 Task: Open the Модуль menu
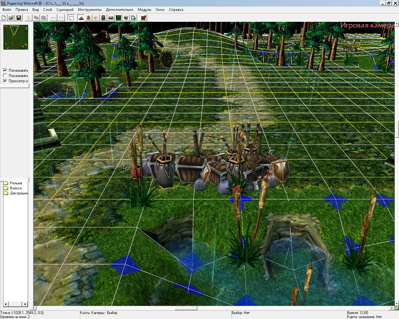pos(144,10)
